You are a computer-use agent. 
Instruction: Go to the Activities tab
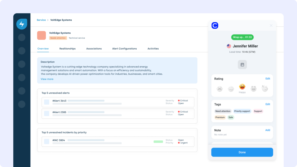pos(153,49)
